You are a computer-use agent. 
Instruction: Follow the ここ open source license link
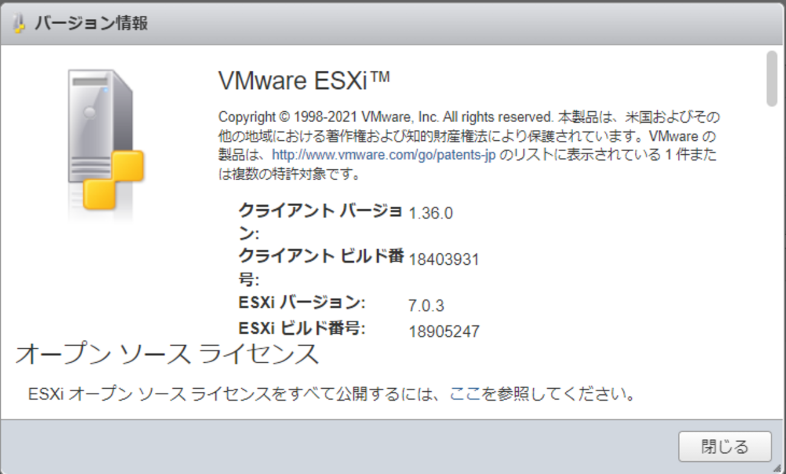465,395
